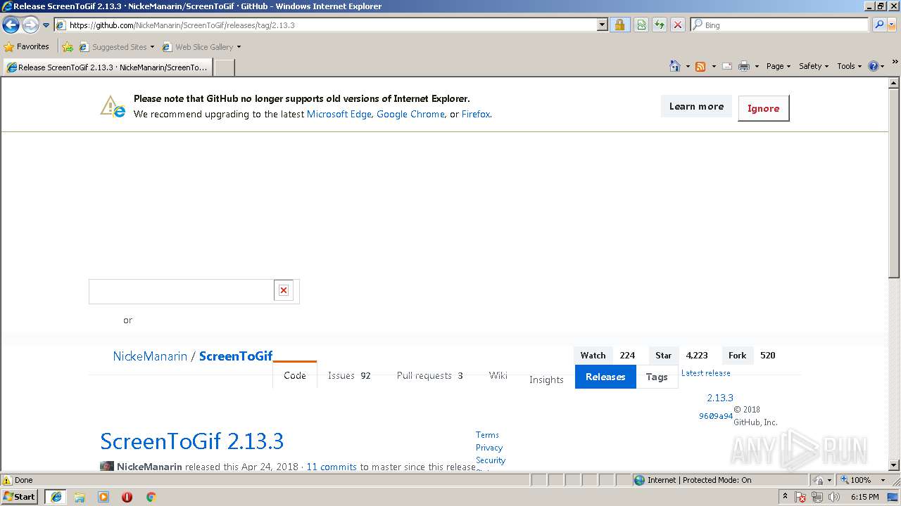Run search with the magnifier icon
Screen dimensions: 901x506
click(x=879, y=25)
